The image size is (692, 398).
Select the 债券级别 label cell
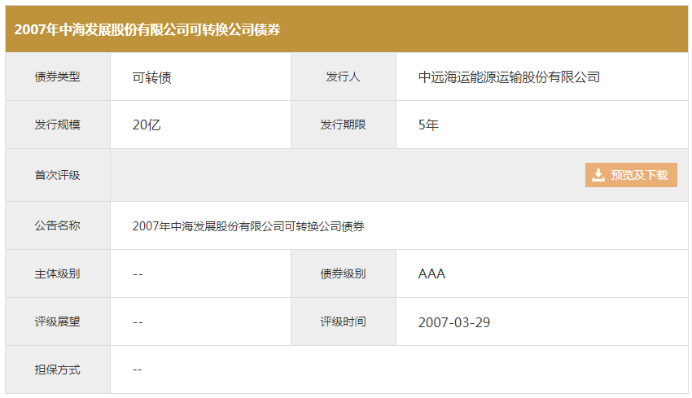(x=343, y=274)
